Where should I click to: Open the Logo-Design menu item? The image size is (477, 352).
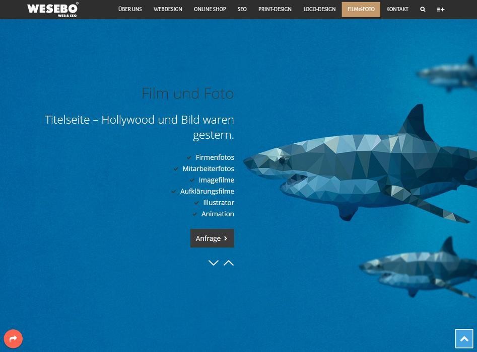click(319, 9)
